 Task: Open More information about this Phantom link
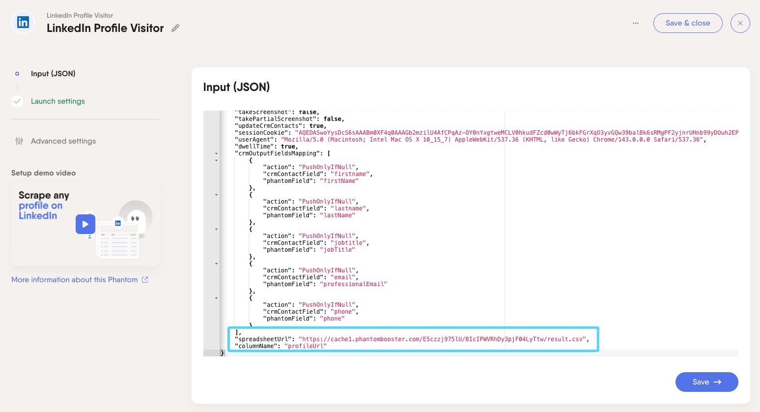point(75,280)
